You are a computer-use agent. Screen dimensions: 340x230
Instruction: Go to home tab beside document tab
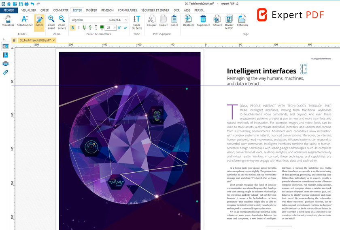(x=14, y=40)
